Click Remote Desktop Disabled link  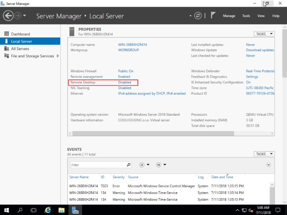124,82
